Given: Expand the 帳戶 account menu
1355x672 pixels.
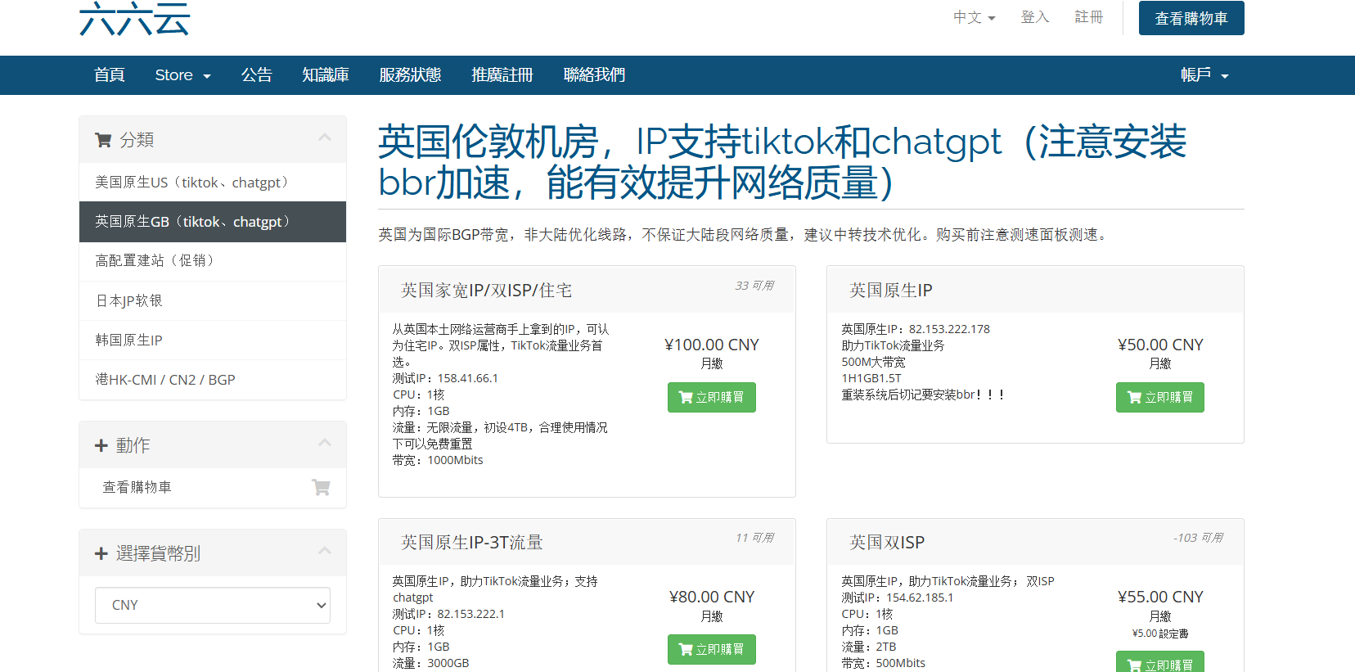Looking at the screenshot, I should point(1204,75).
